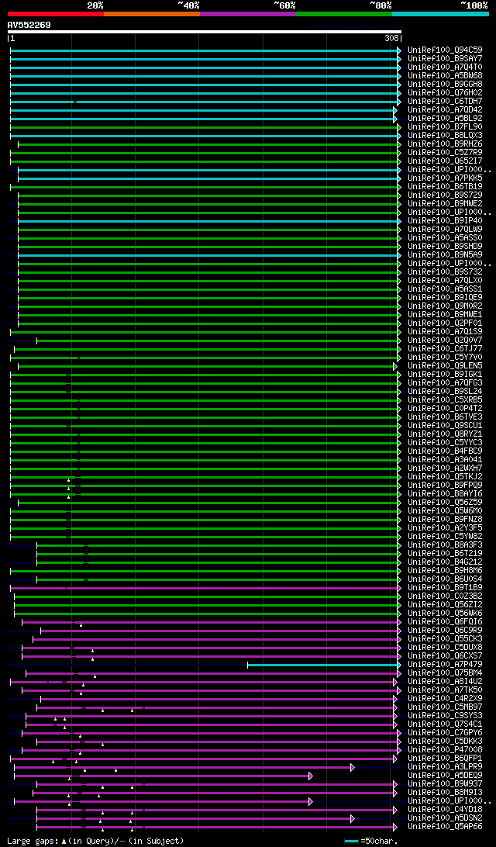Select the UniRef100_A2Y3F5 label
The width and height of the screenshot is (496, 847).
point(446,528)
